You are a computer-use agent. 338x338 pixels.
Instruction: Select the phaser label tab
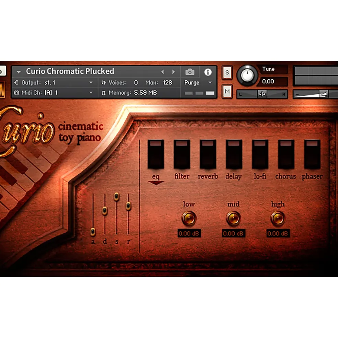(x=312, y=176)
